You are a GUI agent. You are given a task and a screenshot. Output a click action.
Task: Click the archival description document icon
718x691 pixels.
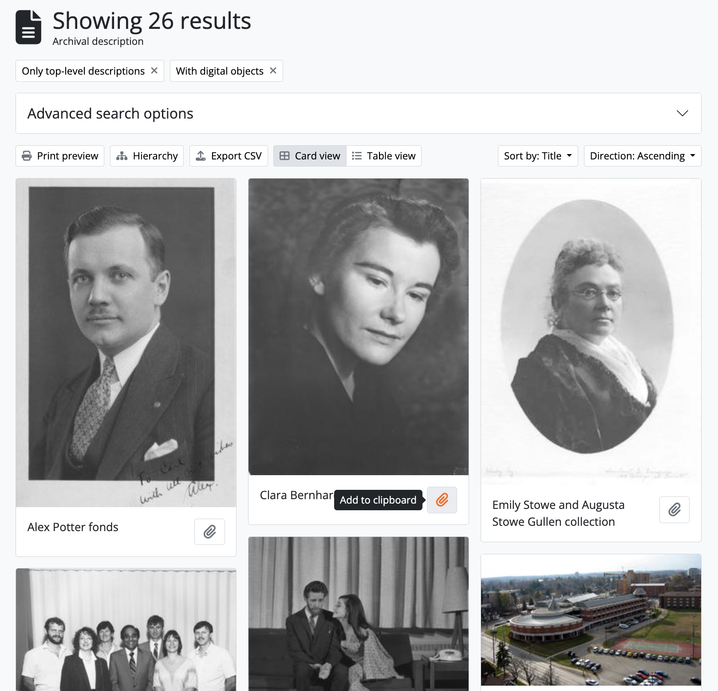(x=28, y=28)
